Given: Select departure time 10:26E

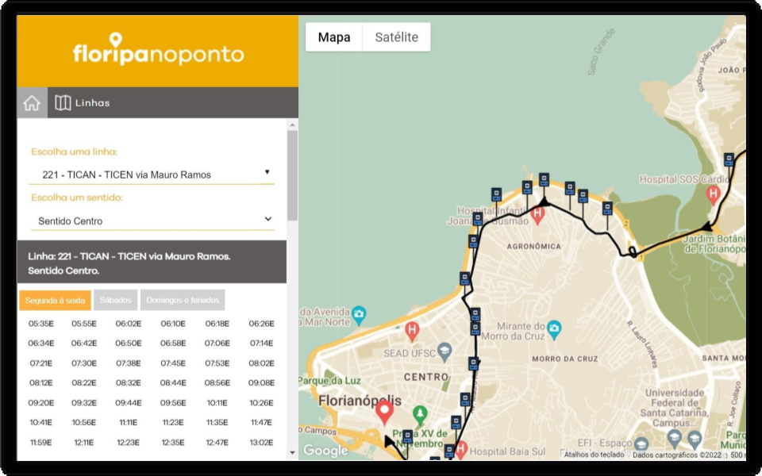Looking at the screenshot, I should tap(261, 403).
